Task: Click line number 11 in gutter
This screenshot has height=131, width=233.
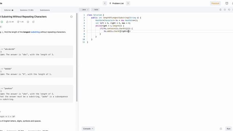Action: [84, 42]
